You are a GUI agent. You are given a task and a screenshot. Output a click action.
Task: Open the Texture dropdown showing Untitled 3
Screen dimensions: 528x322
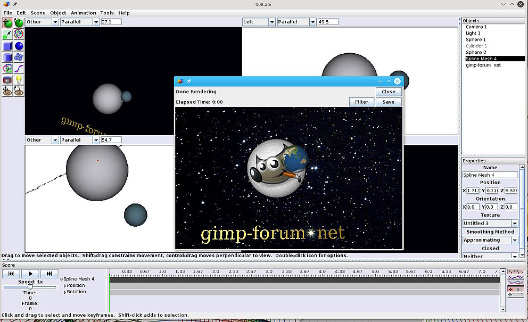(x=490, y=224)
